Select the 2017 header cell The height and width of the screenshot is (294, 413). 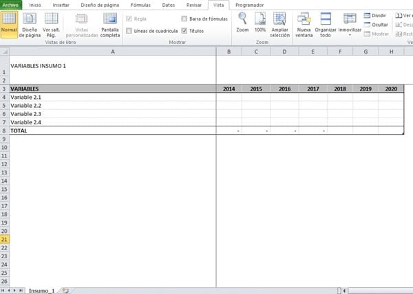[x=313, y=89]
